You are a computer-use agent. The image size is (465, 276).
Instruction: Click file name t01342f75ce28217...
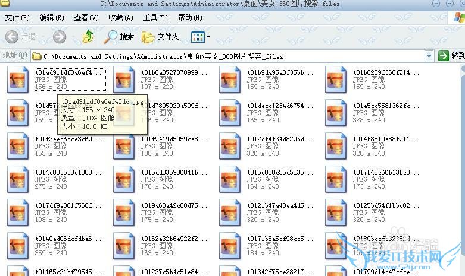pyautogui.click(x=280, y=272)
